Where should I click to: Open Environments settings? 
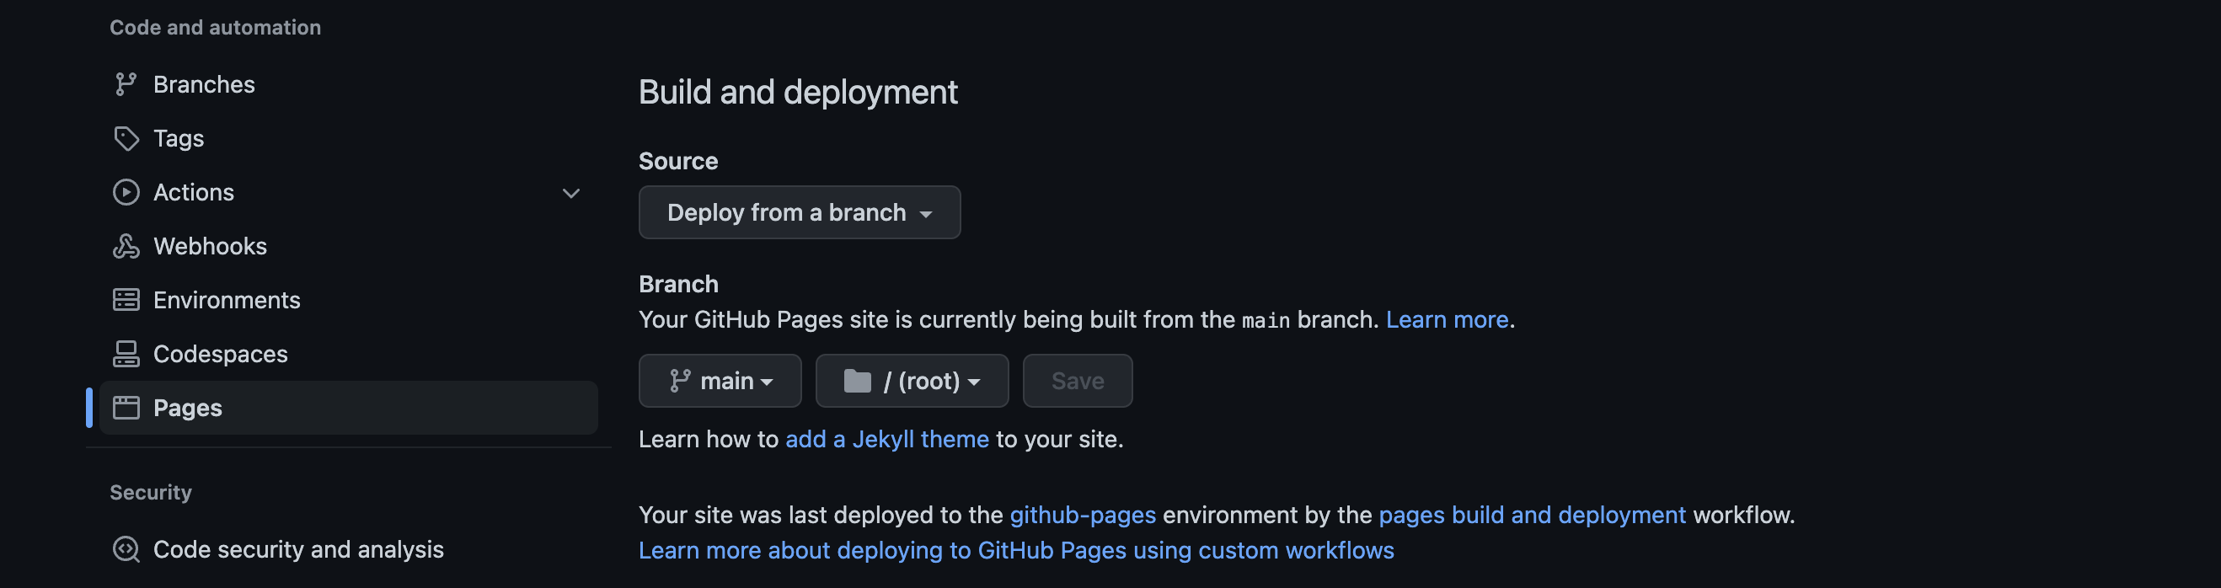pos(348,300)
